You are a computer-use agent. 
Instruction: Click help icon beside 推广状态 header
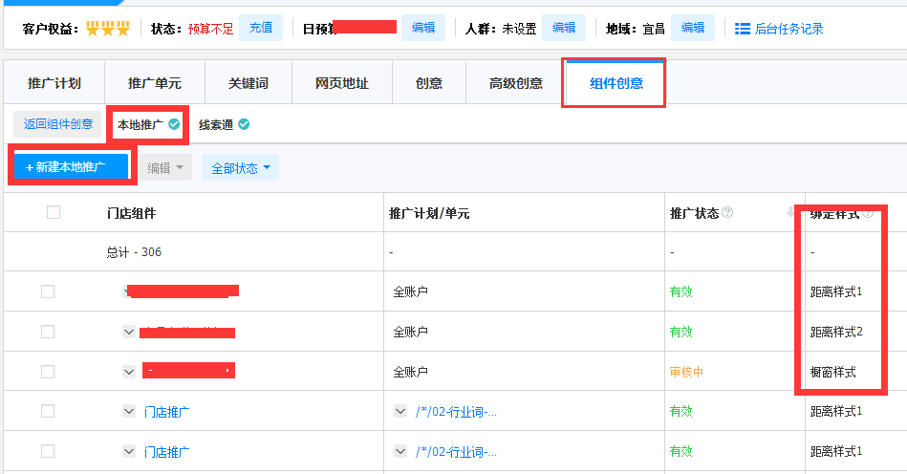click(x=727, y=213)
